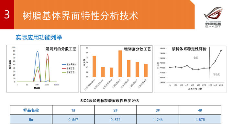Image resolution: width=233 pixels, height=131 pixels.
Task: Select the 增韧剂分散工艺 chart title
Action: [x=138, y=49]
